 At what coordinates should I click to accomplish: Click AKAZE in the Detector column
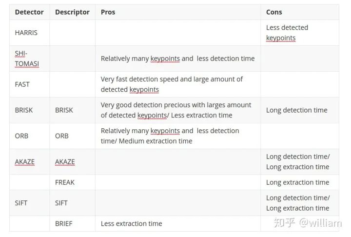pyautogui.click(x=25, y=162)
